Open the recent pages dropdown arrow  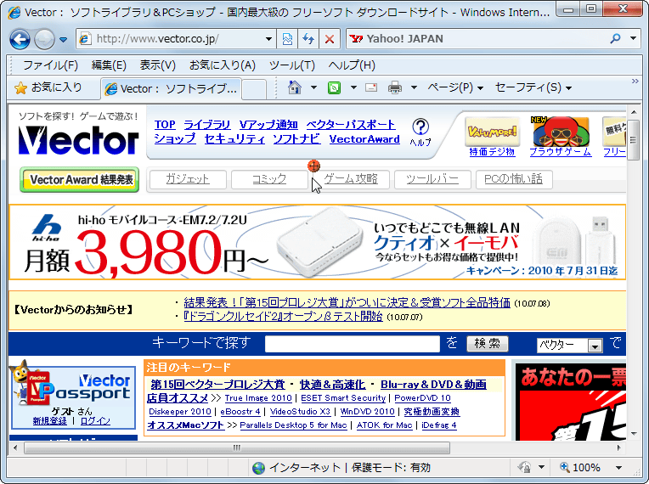pyautogui.click(x=64, y=40)
